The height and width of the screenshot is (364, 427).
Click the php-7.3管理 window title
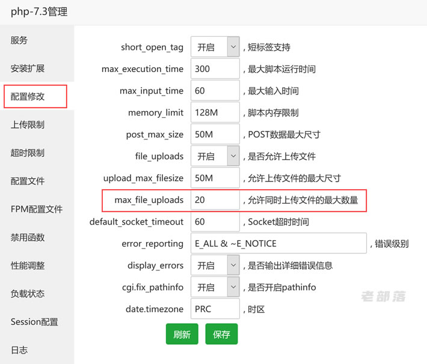point(39,11)
